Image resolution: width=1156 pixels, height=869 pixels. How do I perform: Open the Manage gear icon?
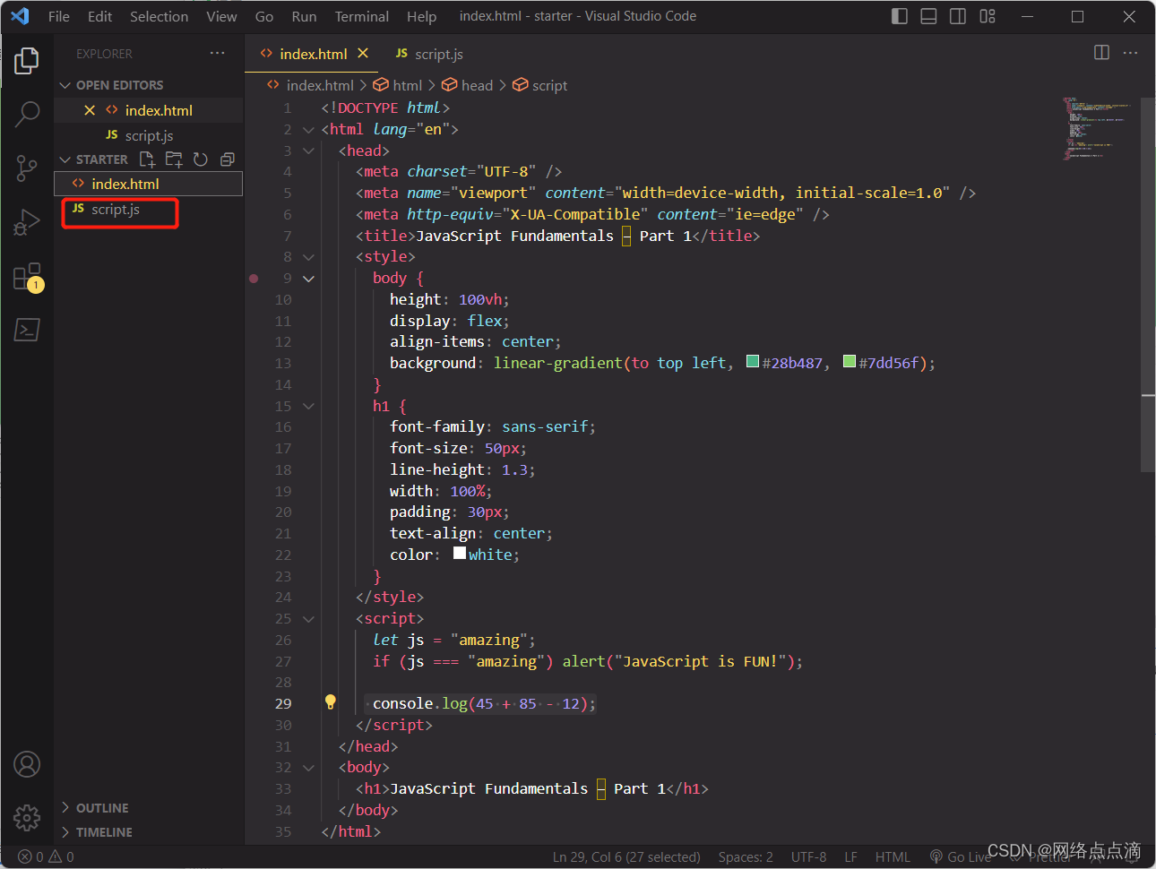[x=27, y=817]
